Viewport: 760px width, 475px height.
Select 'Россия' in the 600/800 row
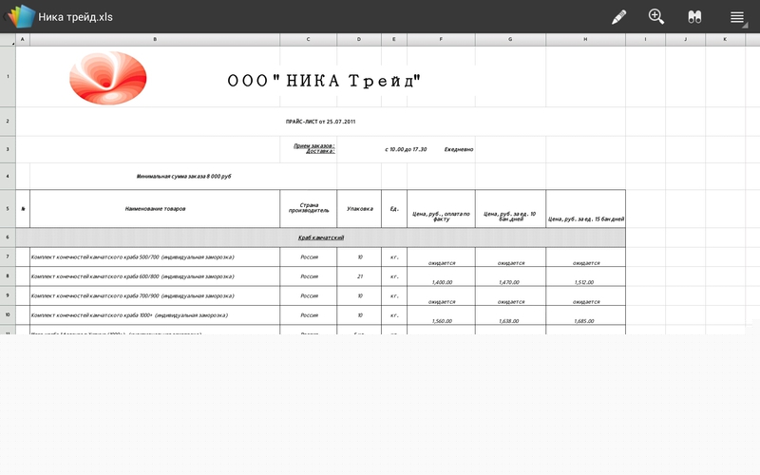tap(308, 276)
